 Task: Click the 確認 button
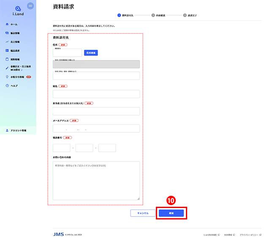click(171, 213)
